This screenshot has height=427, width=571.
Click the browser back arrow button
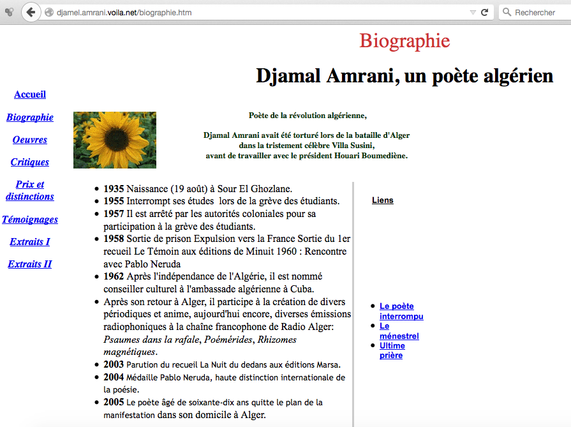click(x=31, y=12)
